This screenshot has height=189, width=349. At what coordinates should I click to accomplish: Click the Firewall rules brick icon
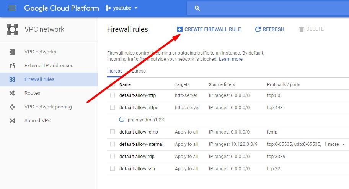tap(12, 79)
